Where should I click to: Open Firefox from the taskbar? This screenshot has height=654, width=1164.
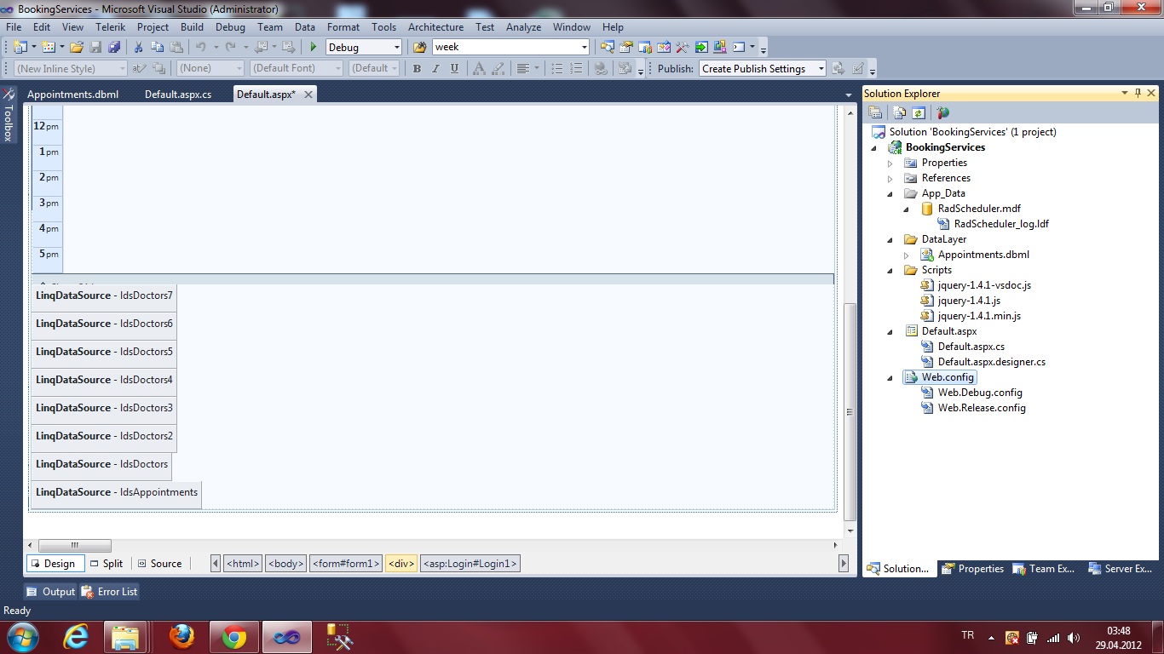182,637
